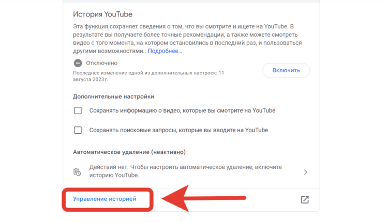388x222 pixels.
Task: Click the Автоматическое удаление (неактивно) heading
Action: coord(129,152)
